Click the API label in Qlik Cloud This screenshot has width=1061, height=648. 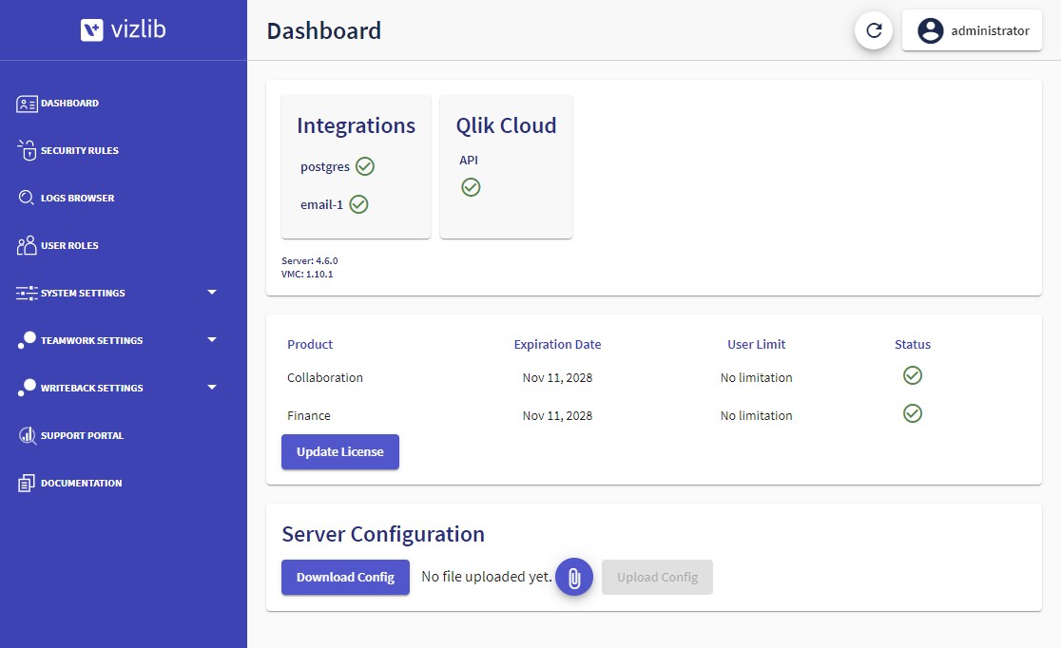click(469, 161)
